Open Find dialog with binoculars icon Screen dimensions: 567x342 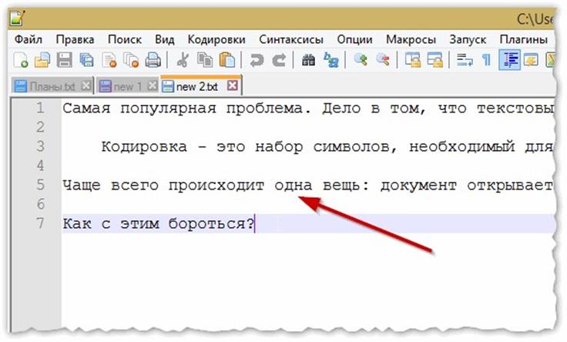pos(308,60)
